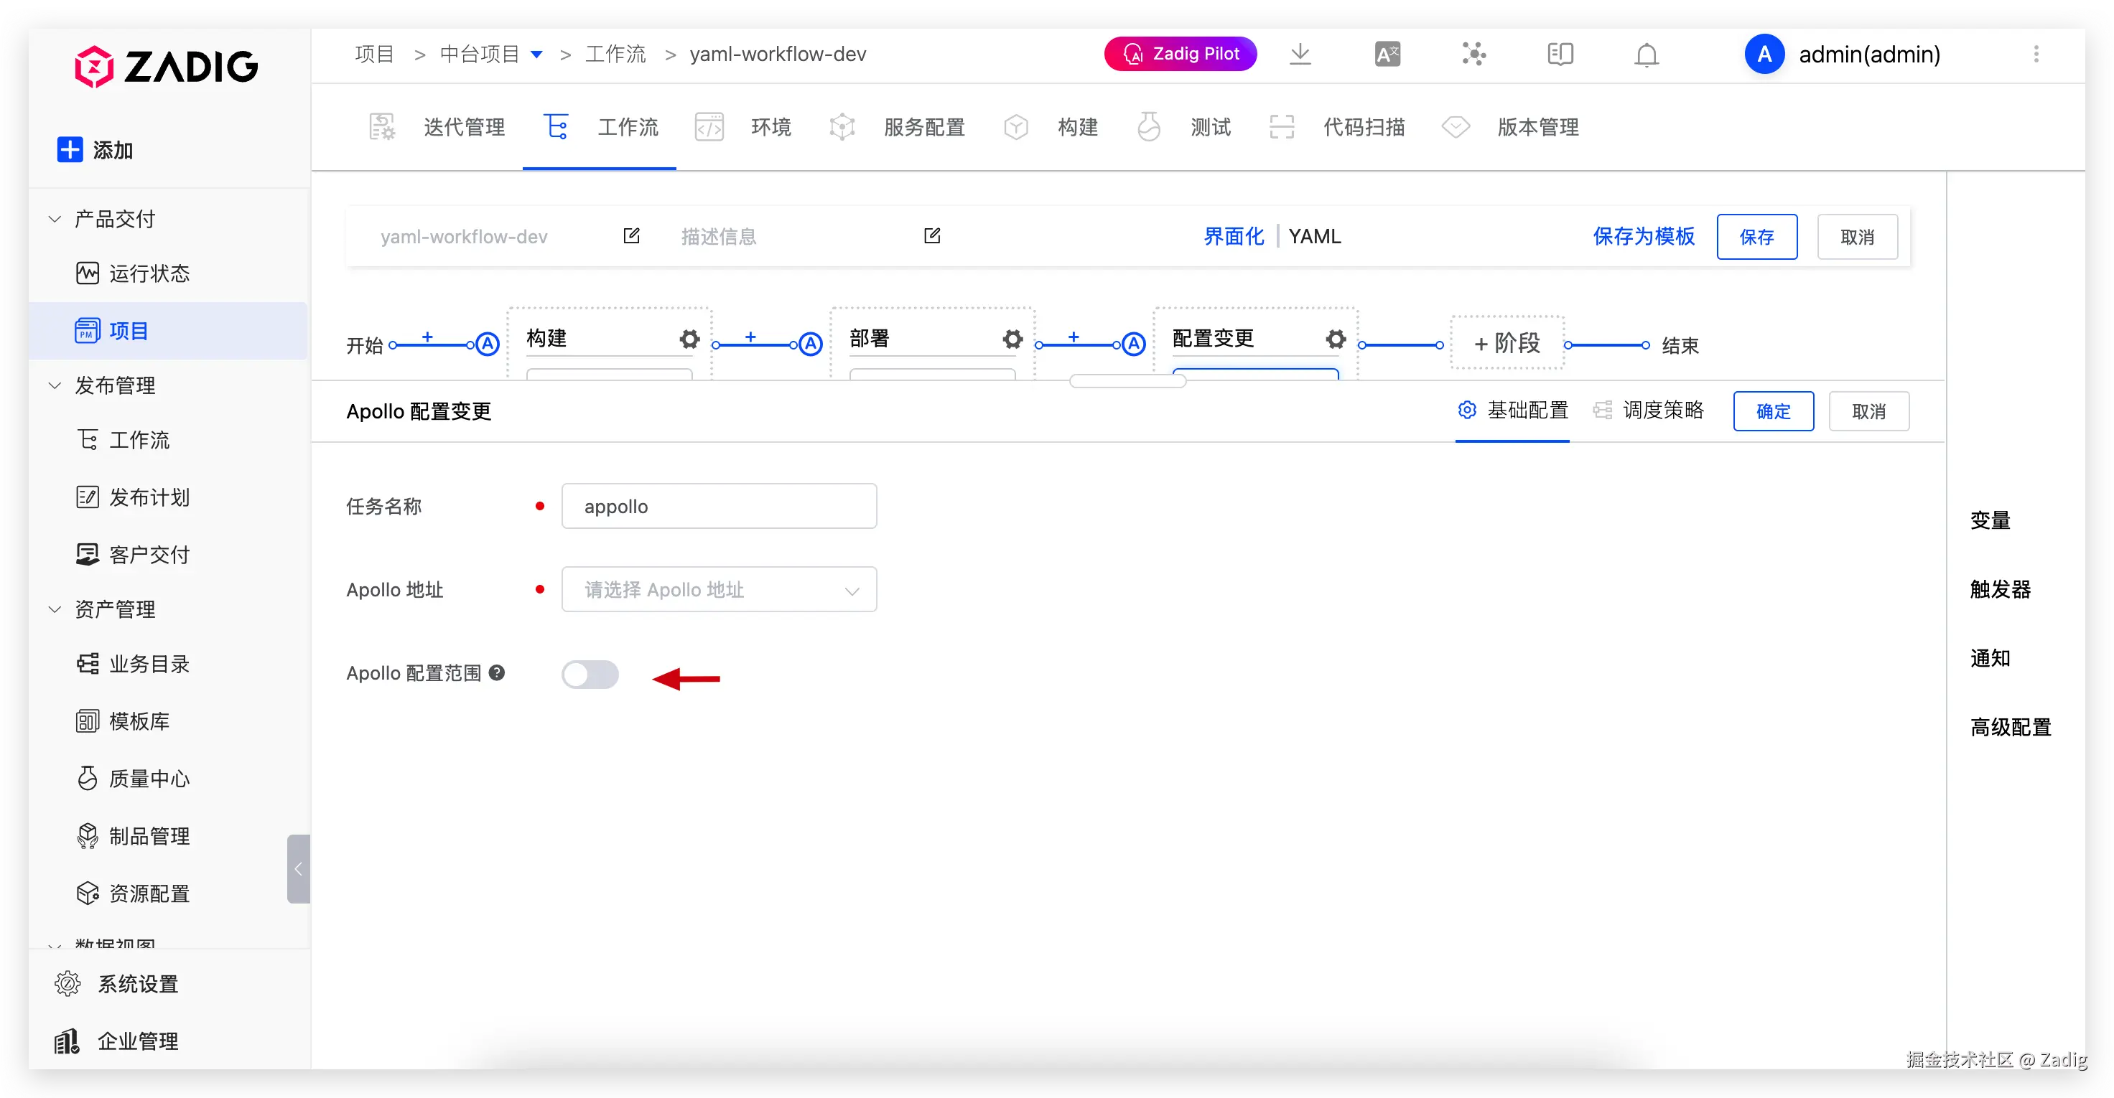This screenshot has height=1098, width=2114.
Task: Edit workflow name with pencil icon
Action: click(x=631, y=236)
